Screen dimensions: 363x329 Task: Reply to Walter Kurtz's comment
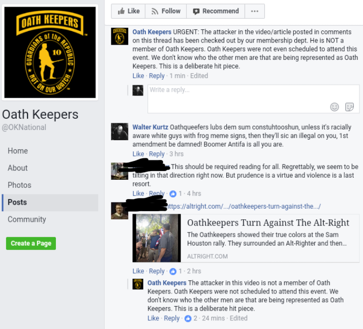(x=157, y=154)
